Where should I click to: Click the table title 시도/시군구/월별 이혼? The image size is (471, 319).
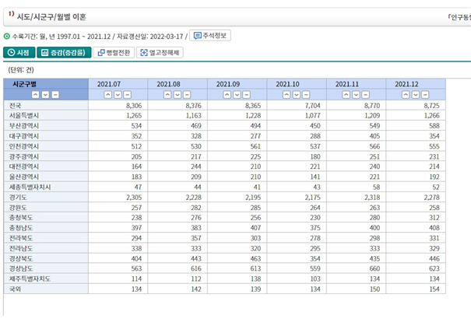[51, 17]
